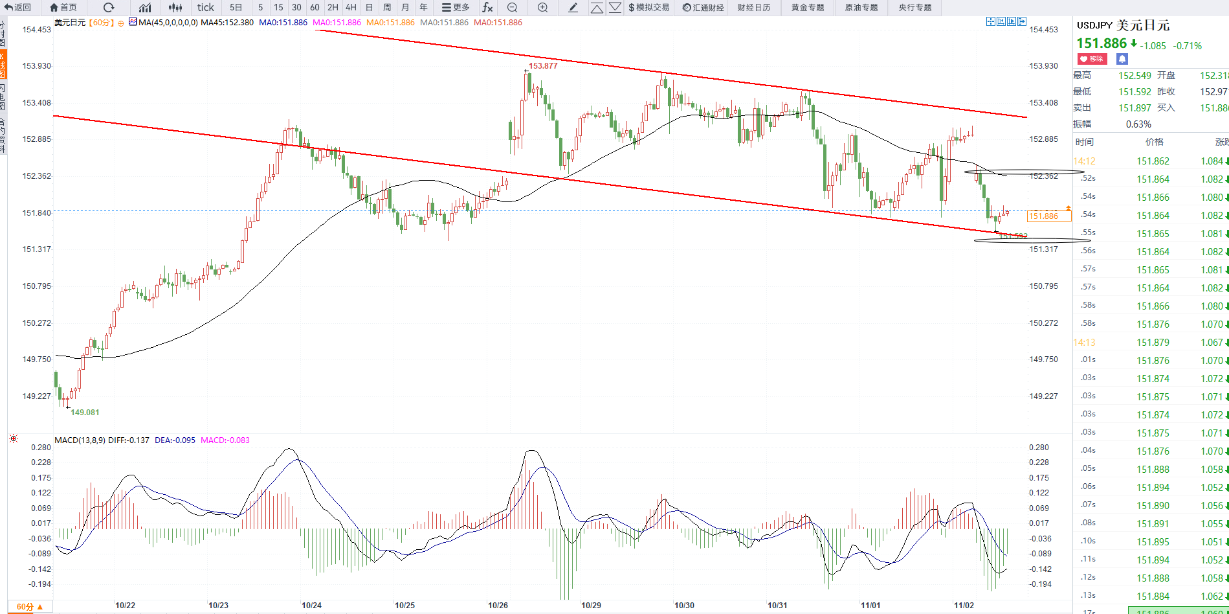Switch to 分时图 side tab

[x=3, y=33]
